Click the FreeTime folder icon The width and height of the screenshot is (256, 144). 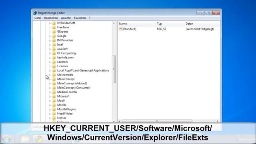click(x=54, y=27)
